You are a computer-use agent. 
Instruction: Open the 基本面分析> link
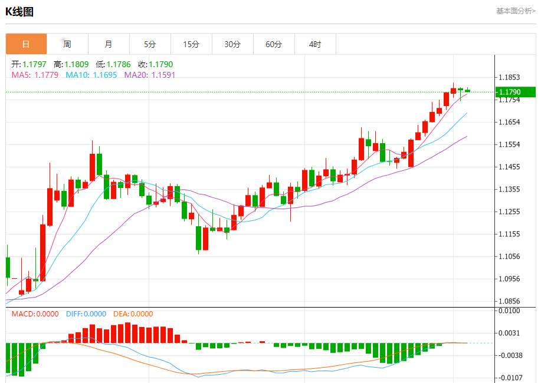coord(516,11)
